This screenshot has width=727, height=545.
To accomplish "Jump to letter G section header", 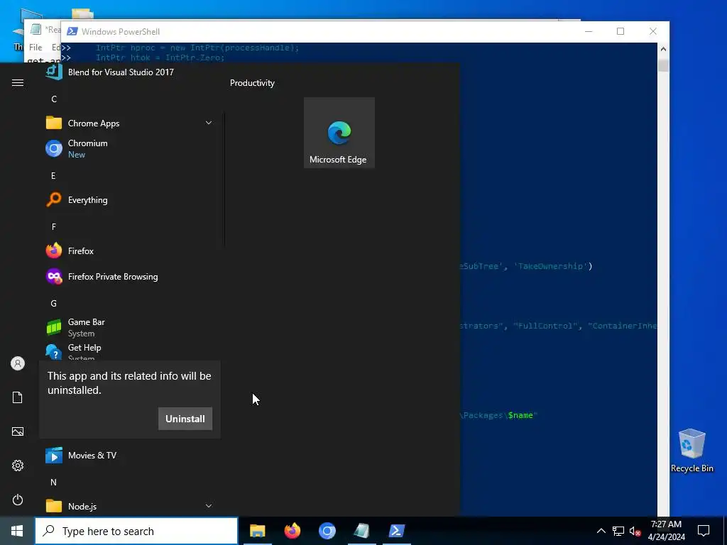I will 54,304.
